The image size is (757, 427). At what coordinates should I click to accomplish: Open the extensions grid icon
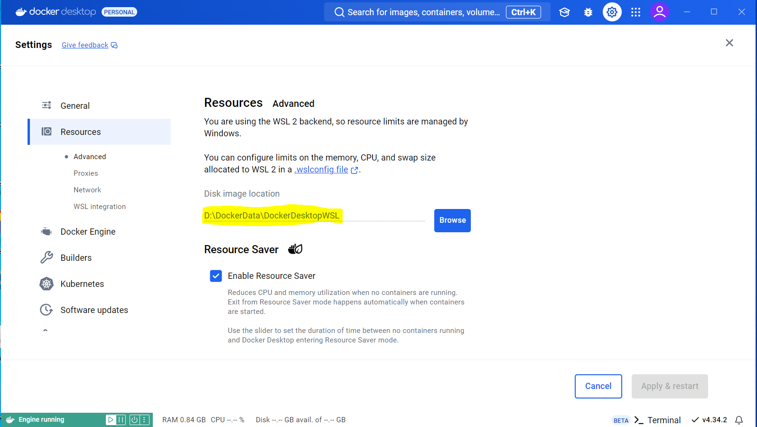coord(636,12)
